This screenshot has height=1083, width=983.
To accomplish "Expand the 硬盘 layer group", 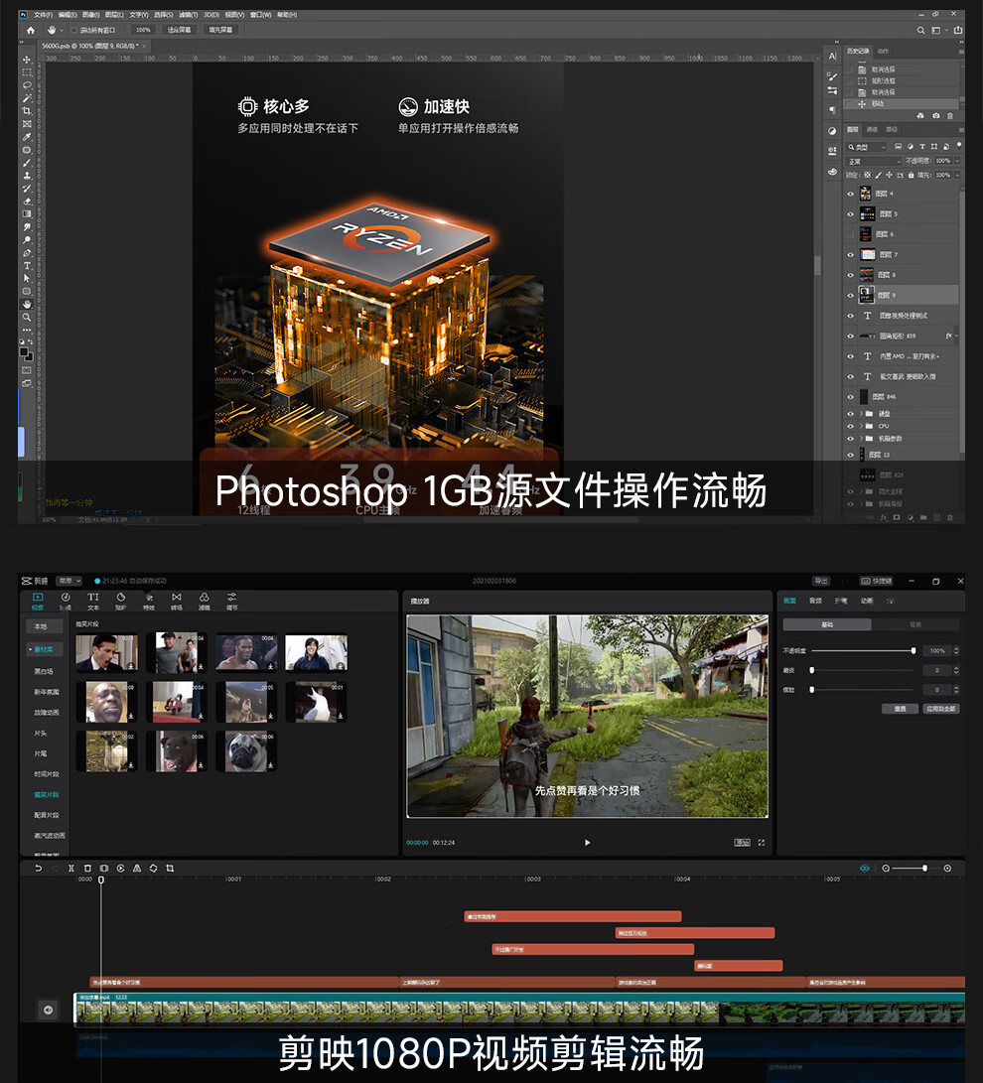I will (860, 414).
